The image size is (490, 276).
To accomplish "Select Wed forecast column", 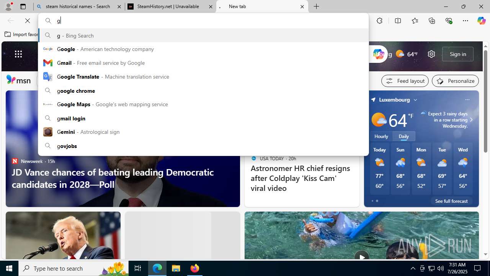I will (463, 169).
